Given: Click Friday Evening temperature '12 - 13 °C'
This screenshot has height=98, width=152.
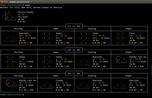Looking at the screenshot, I should 98,36.
